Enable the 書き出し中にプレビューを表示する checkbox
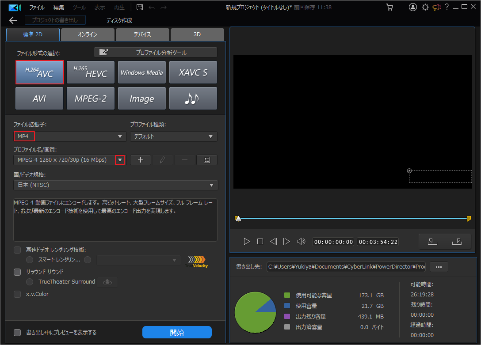Image resolution: width=481 pixels, height=345 pixels. point(17,333)
